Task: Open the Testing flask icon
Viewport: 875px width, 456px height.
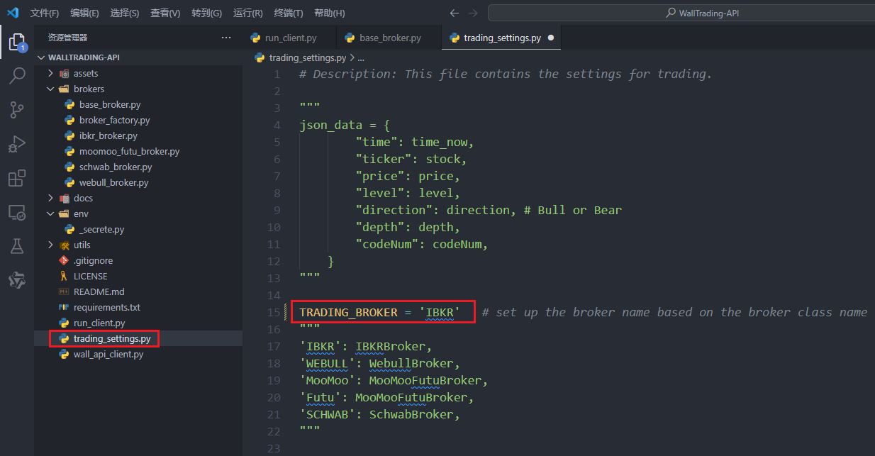Action: click(16, 246)
